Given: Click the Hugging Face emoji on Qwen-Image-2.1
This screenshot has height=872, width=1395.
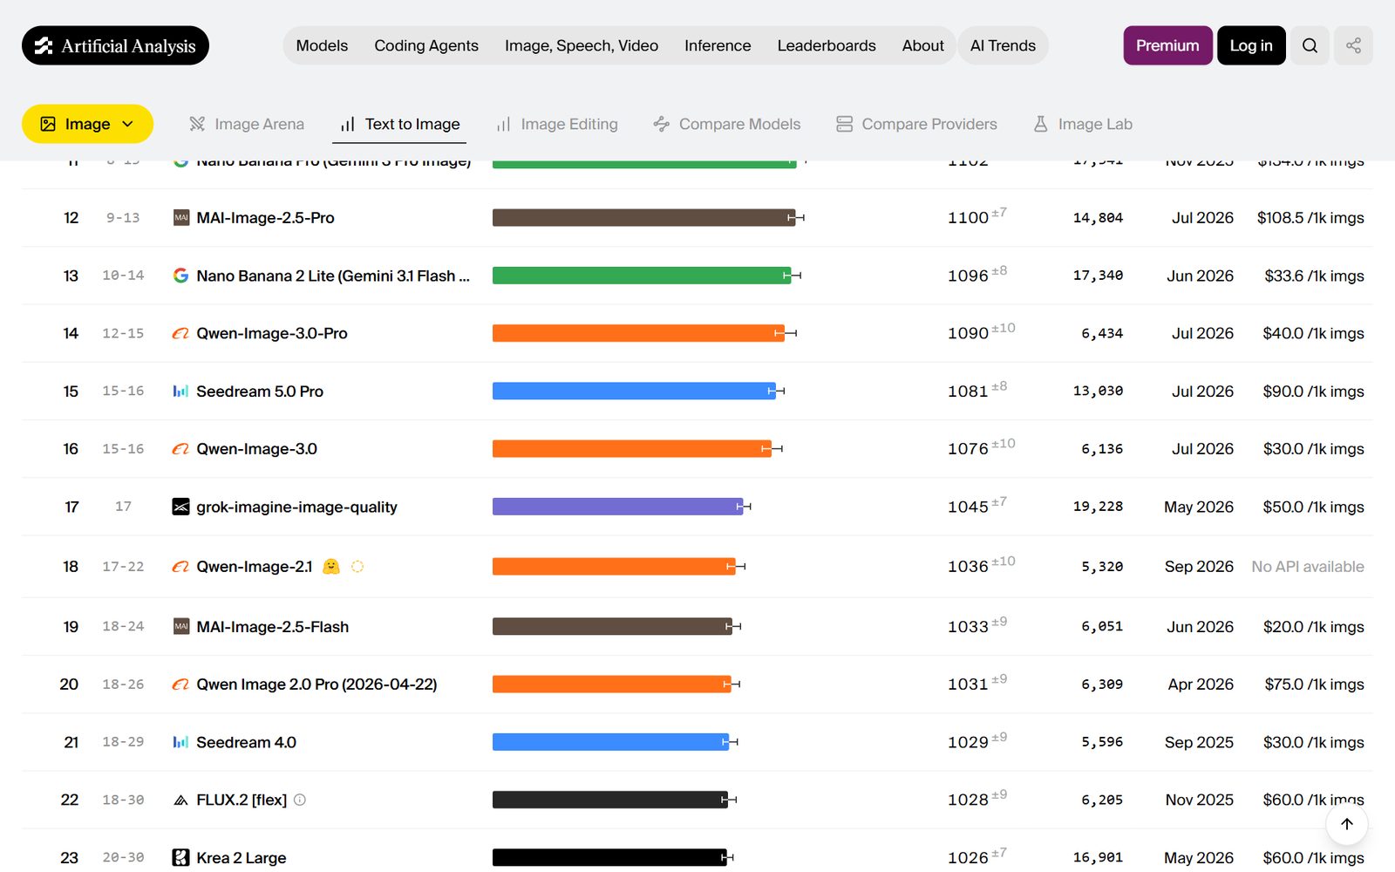Looking at the screenshot, I should [331, 567].
